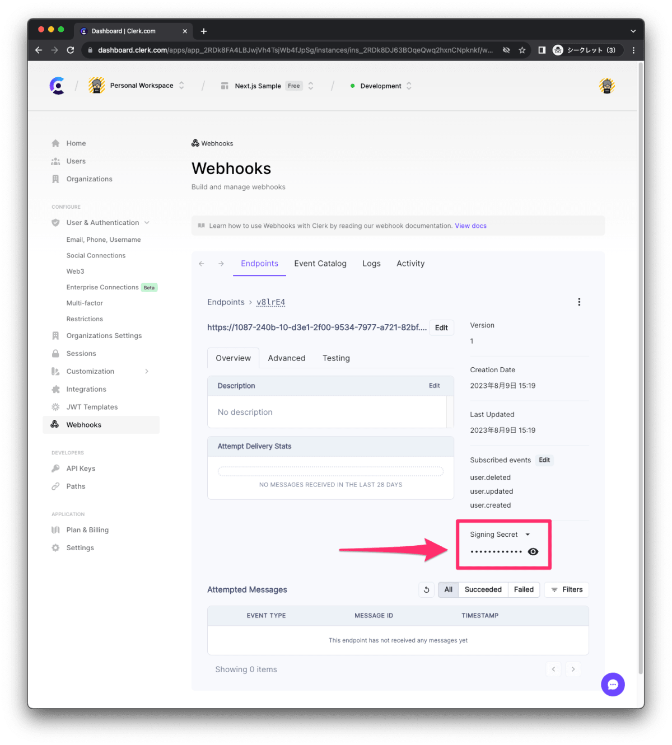Viewport: 672px width, 745px height.
Task: Open Plan & Billing in the sidebar
Action: point(87,530)
